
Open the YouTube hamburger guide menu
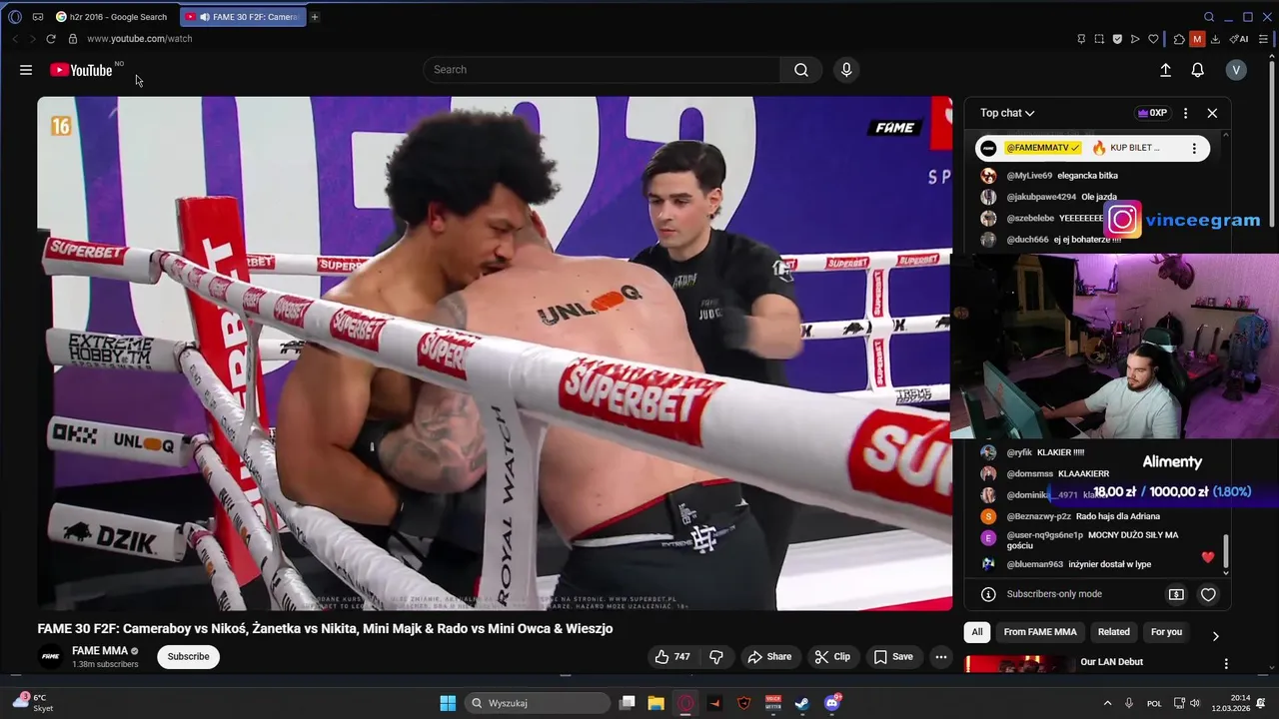[x=26, y=70]
